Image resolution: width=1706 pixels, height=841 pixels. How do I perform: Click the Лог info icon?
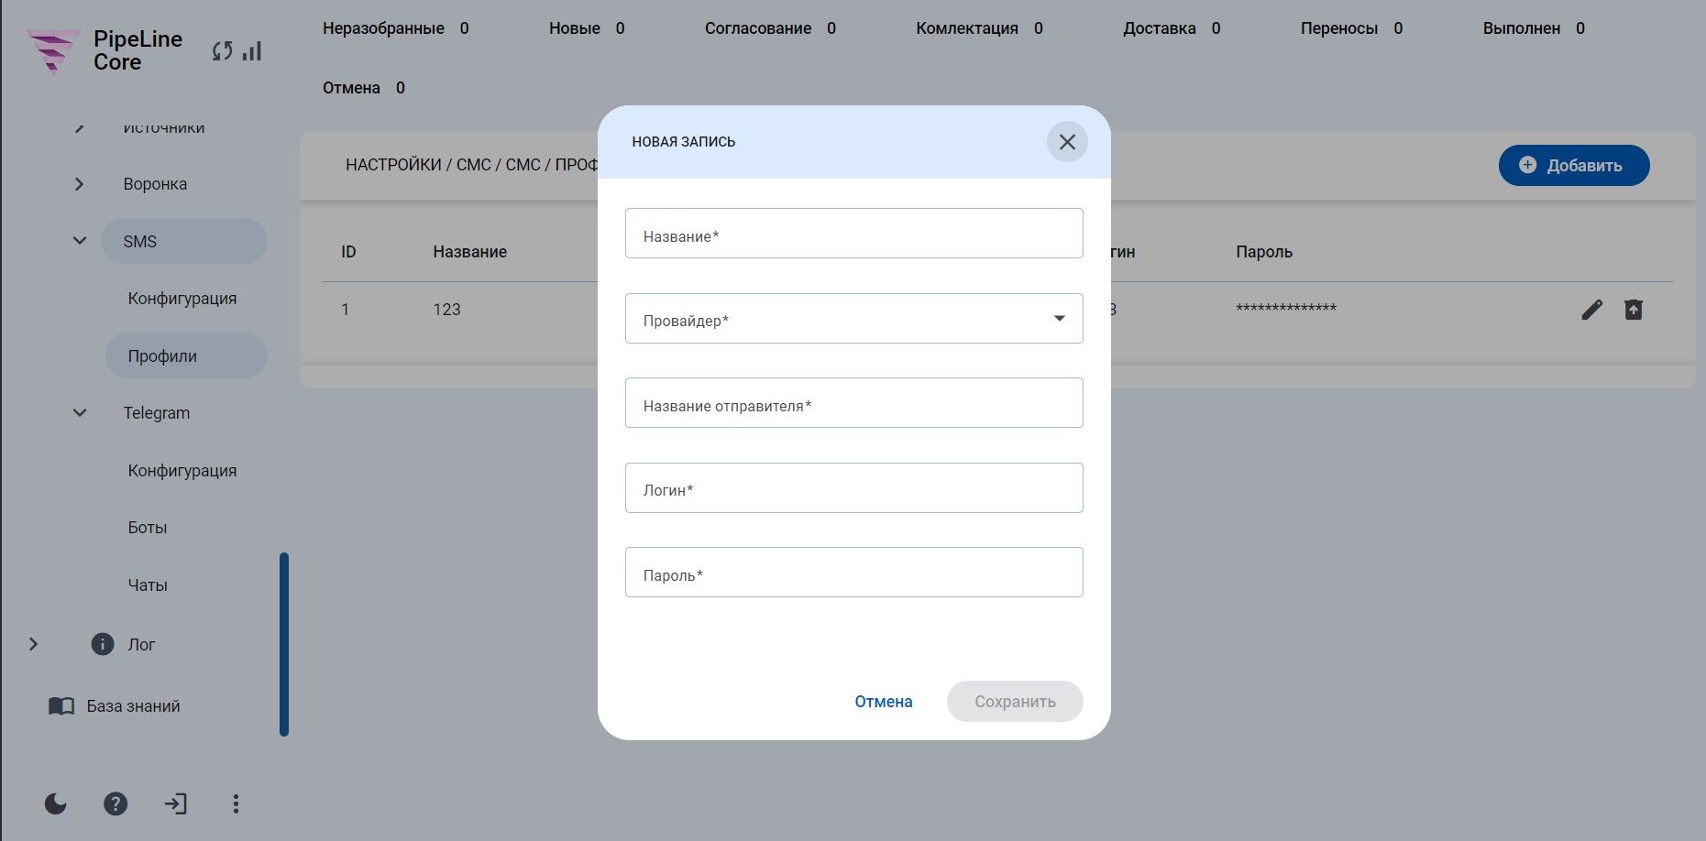103,644
